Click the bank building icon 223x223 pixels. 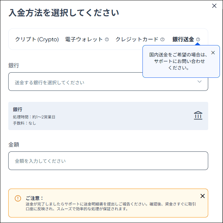coord(198,116)
